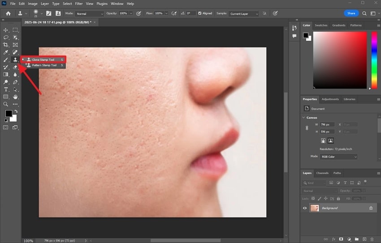Select the Lasso tool
This screenshot has height=243, width=381.
[x=5, y=37]
